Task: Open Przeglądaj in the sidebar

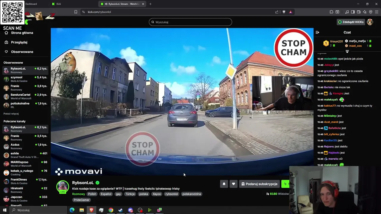Action: point(19,42)
